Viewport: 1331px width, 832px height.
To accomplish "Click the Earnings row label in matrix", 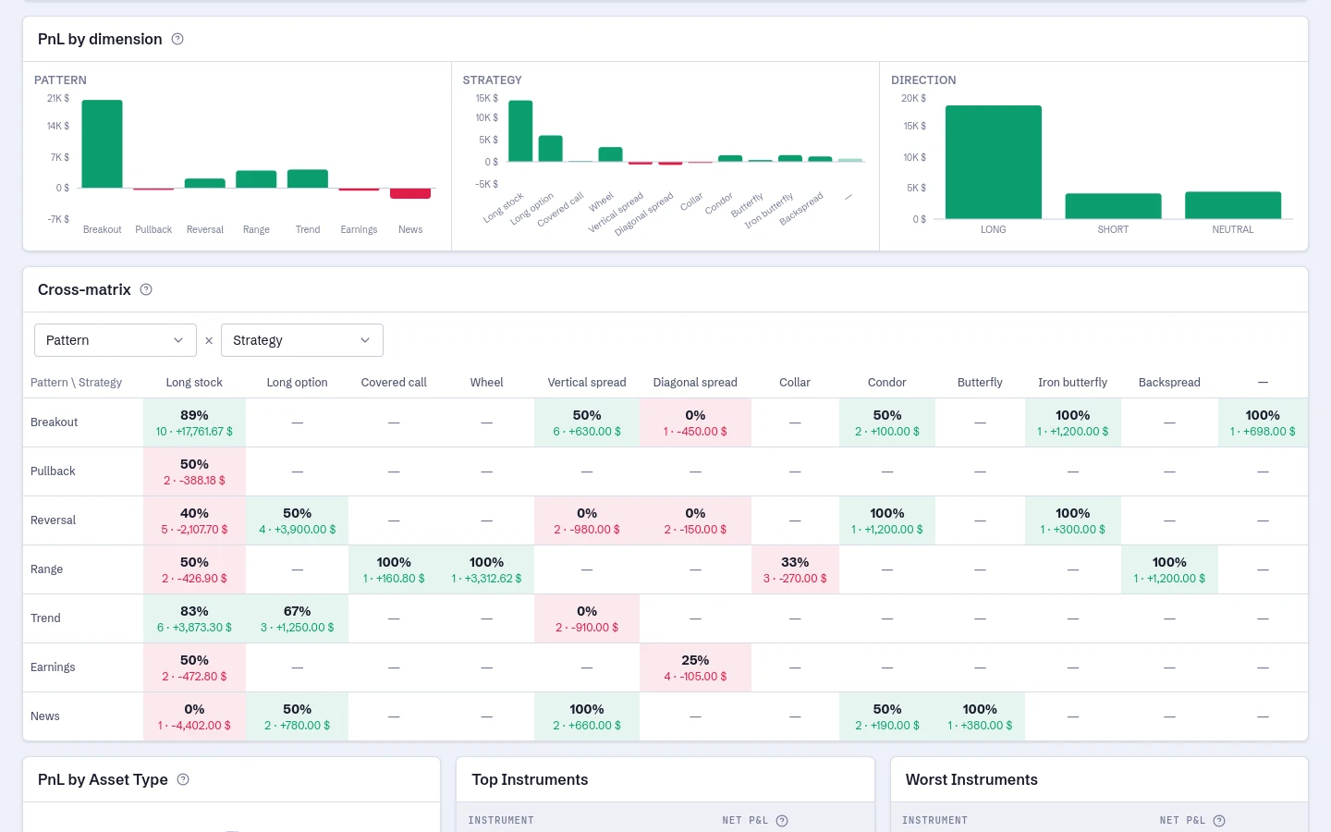I will (53, 667).
